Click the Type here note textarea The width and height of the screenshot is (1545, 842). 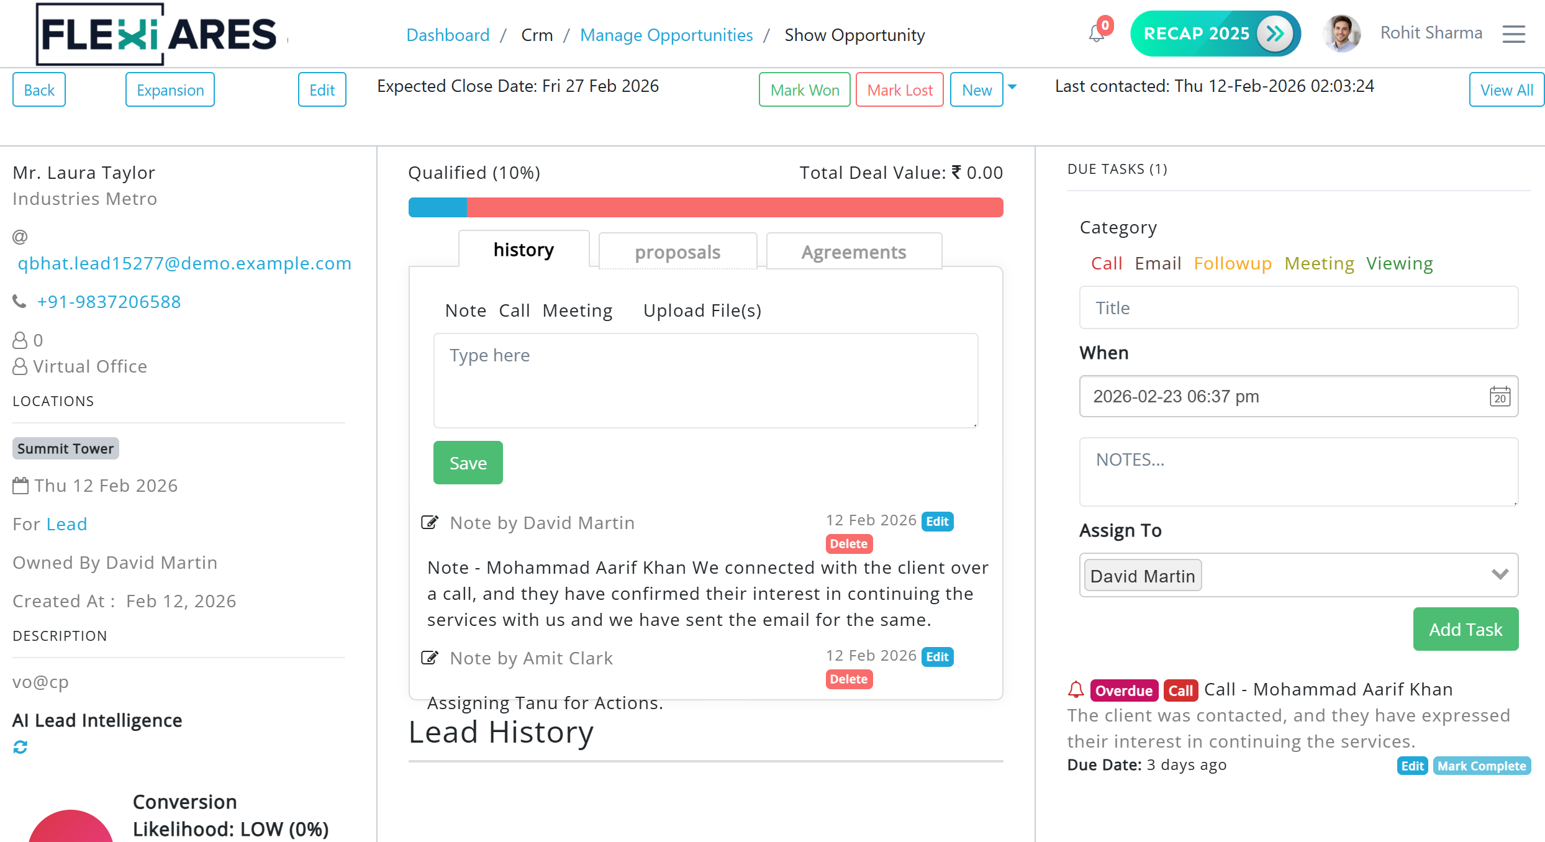(705, 381)
